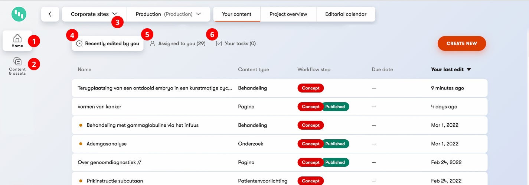Expand the Corporate sites project dropdown
Image resolution: width=529 pixels, height=185 pixels.
click(x=94, y=14)
